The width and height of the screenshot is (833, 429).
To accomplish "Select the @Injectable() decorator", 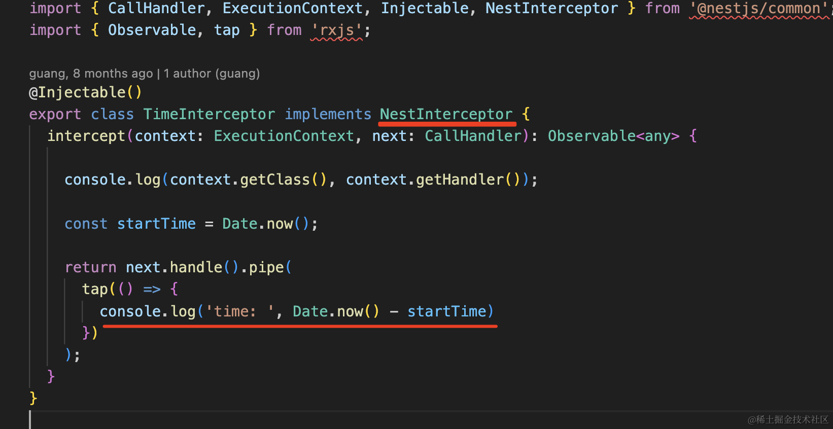I will (85, 92).
